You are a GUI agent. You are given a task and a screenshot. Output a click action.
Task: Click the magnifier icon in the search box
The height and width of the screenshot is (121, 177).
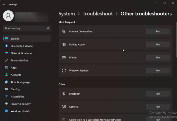pyautogui.click(x=48, y=29)
